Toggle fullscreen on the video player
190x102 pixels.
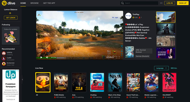[118, 57]
